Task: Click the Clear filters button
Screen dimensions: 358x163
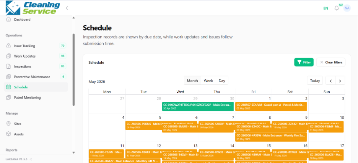Action: pos(331,62)
